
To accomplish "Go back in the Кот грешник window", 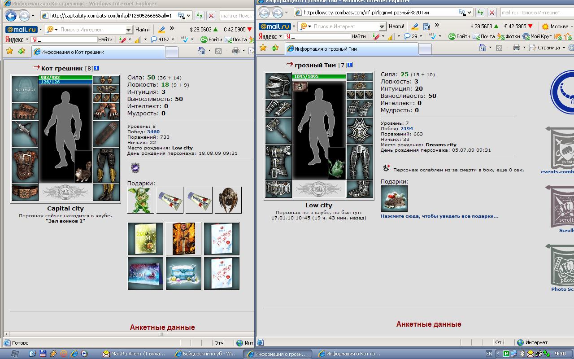I will 11,16.
